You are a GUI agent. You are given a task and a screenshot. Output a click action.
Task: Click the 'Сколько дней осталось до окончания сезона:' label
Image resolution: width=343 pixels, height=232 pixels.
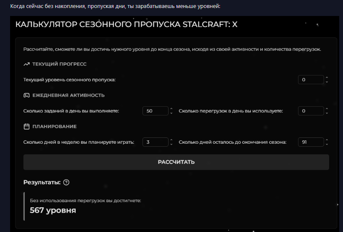click(x=232, y=142)
